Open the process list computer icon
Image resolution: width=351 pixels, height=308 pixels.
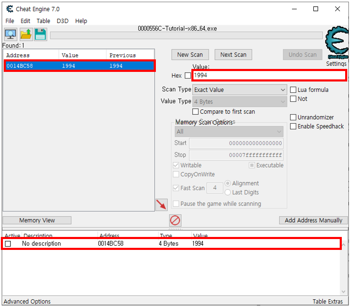tap(10, 34)
